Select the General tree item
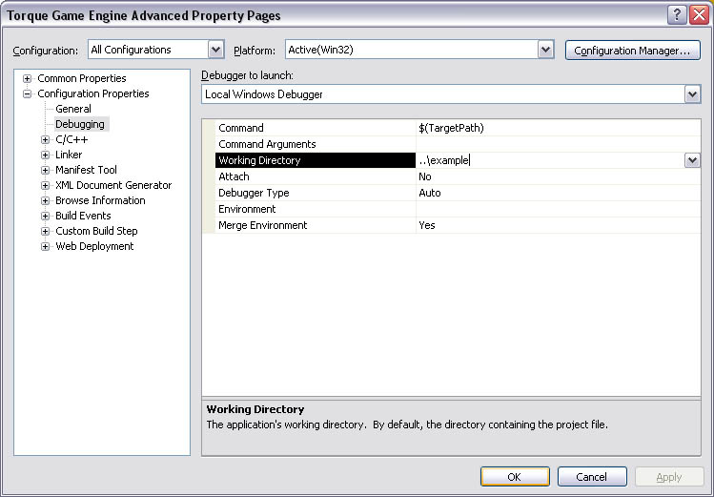The width and height of the screenshot is (714, 497). 73,109
